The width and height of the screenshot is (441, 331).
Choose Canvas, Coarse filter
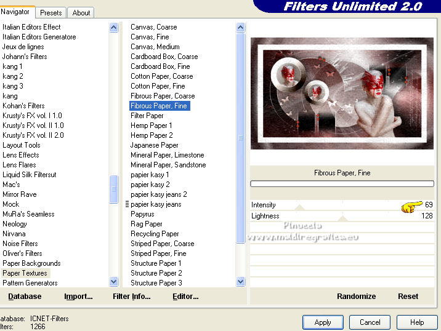point(154,27)
